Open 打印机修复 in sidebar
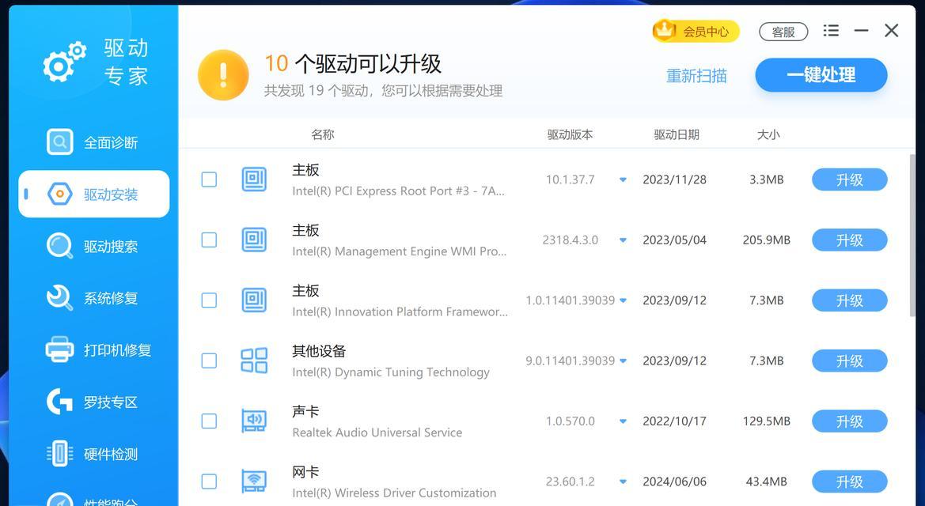This screenshot has height=506, width=925. (94, 349)
